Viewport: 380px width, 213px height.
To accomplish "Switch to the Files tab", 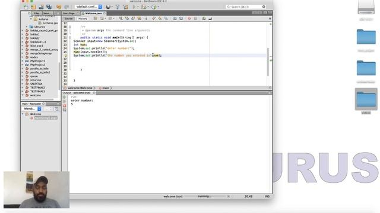I will tap(37, 13).
